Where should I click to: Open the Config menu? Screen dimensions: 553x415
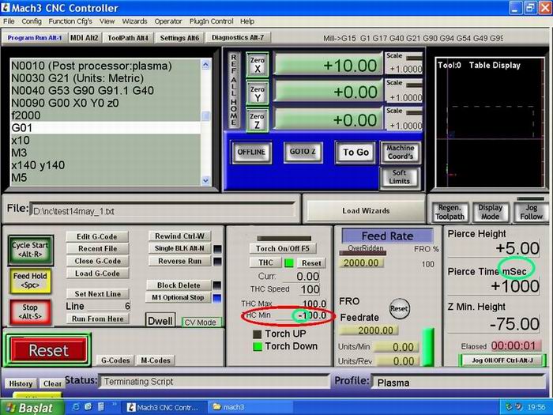tap(32, 21)
